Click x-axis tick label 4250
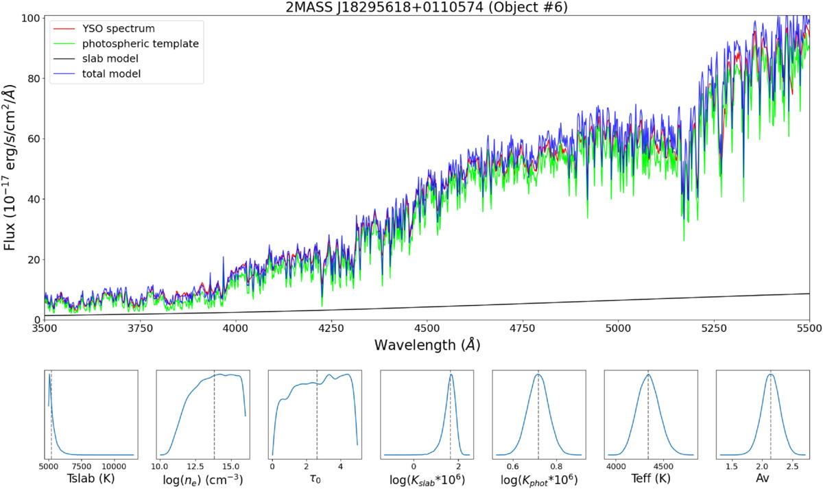Viewport: 823px width, 489px height. point(331,329)
